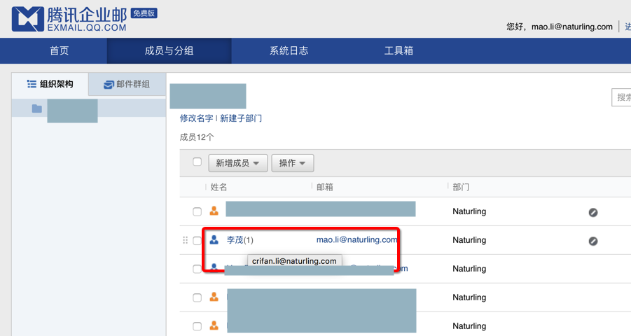Tick the select-all checkbox in toolbar
The height and width of the screenshot is (336, 631).
197,162
